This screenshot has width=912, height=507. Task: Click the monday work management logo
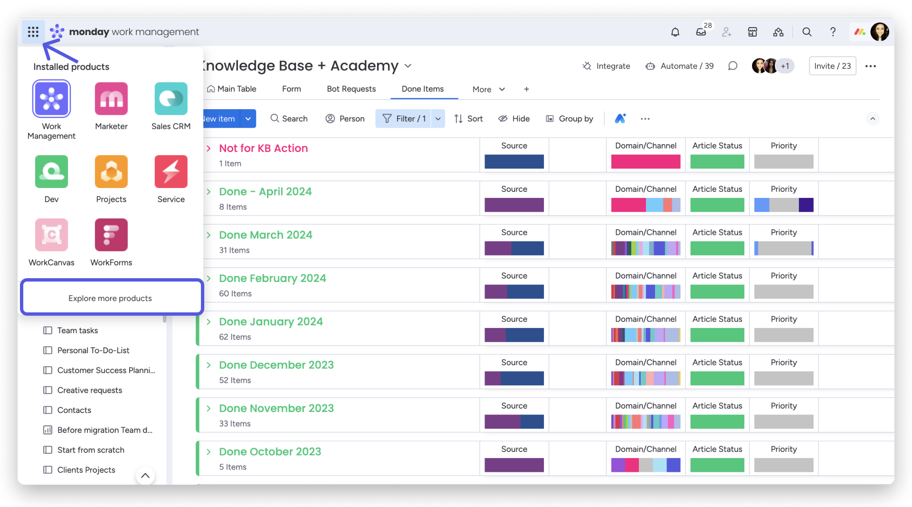tap(124, 32)
